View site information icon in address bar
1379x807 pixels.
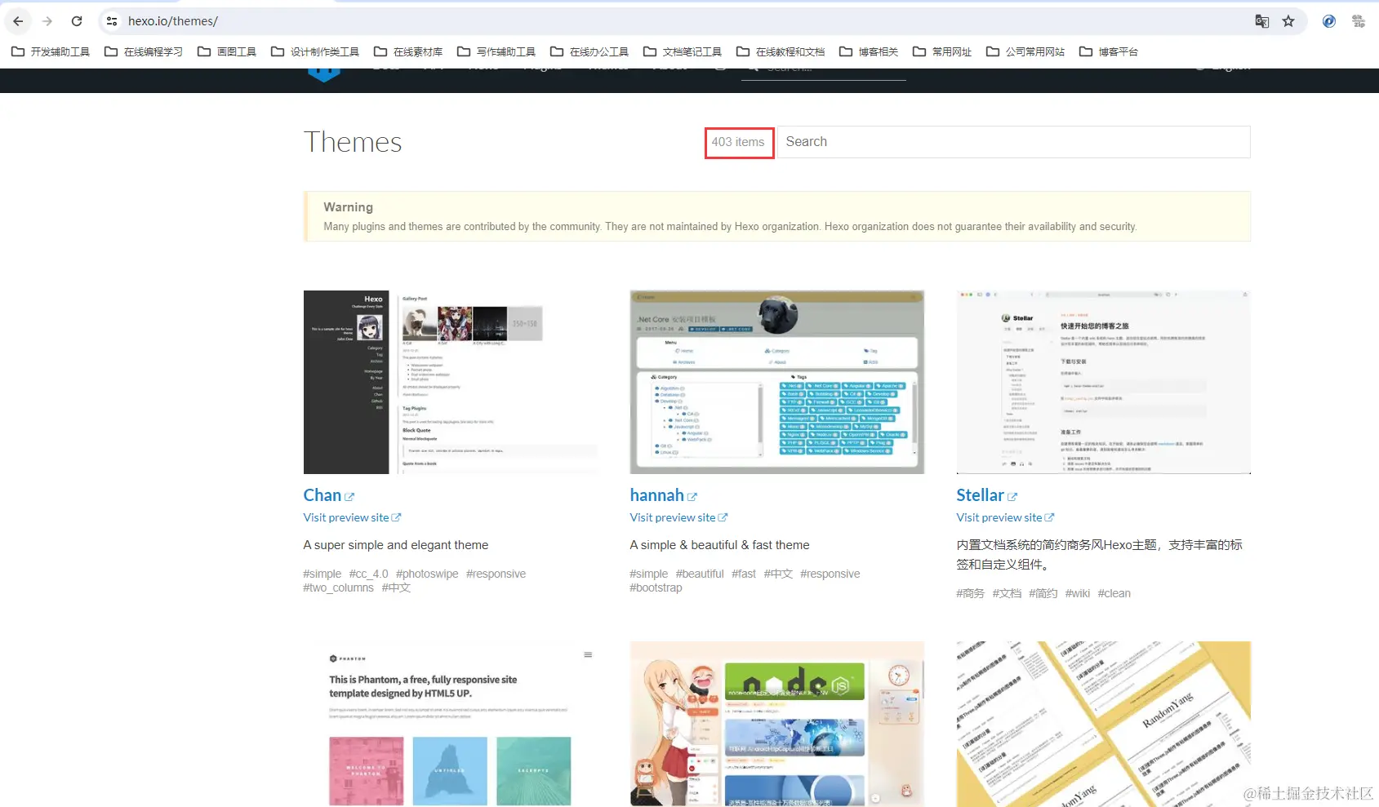point(113,21)
